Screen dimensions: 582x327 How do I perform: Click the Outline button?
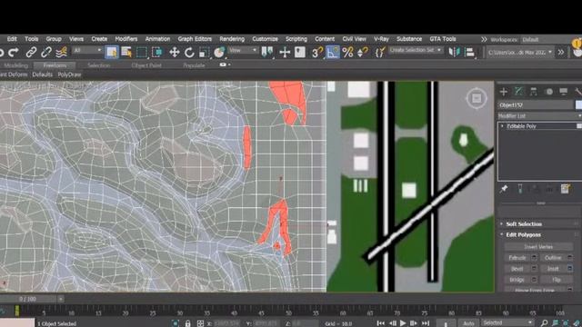[553, 258]
